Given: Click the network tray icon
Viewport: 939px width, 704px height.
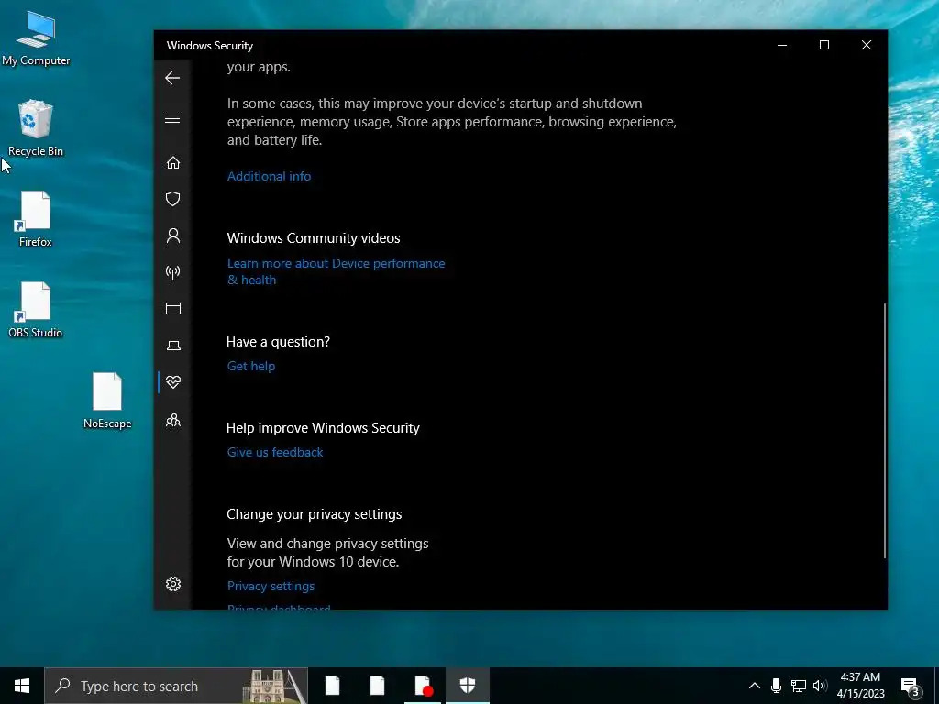Looking at the screenshot, I should point(799,686).
